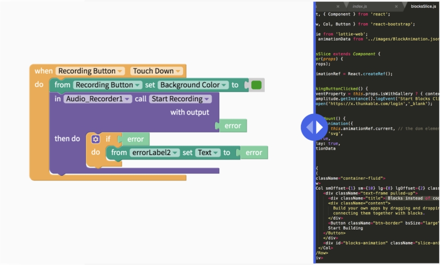The width and height of the screenshot is (440, 265).
Task: Click the 'Start Building' text in the code
Action: 345,228
